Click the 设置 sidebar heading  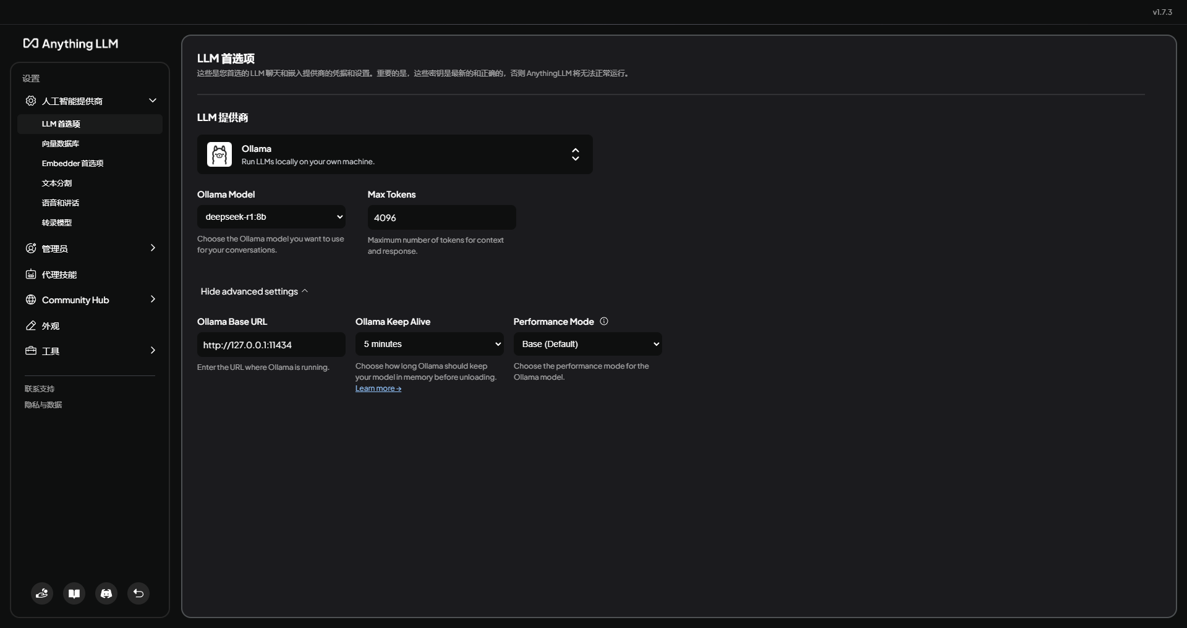tap(31, 78)
